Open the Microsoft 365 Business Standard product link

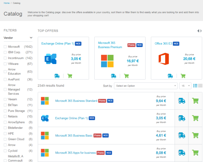click(76, 101)
